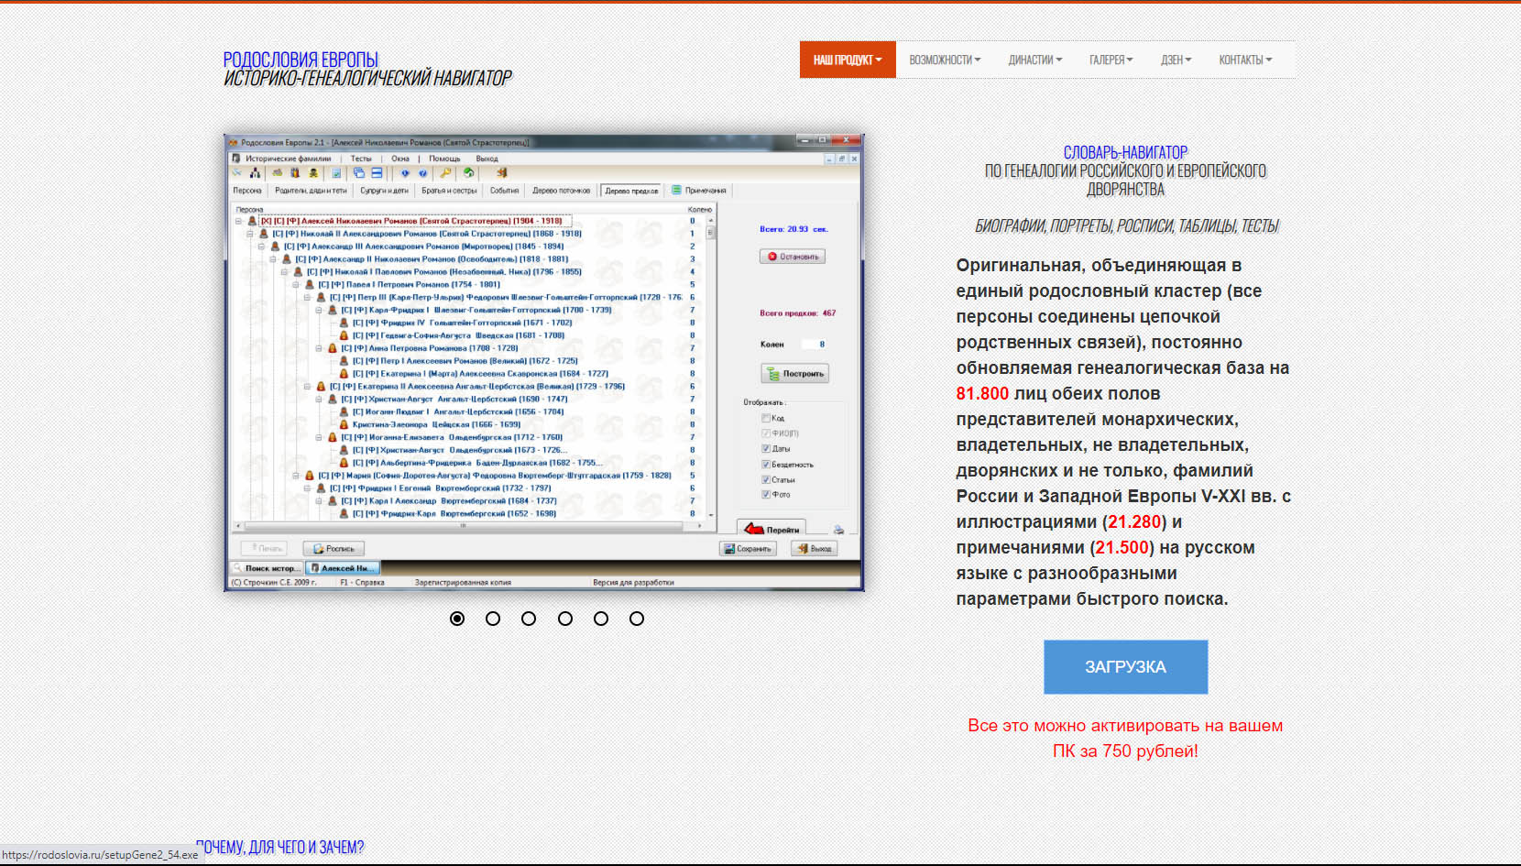Click the cascade windows icon in app toolbar
Viewport: 1521px width, 866px height.
(x=359, y=172)
